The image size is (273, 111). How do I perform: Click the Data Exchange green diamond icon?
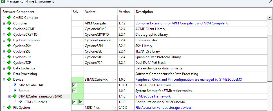[9, 68]
